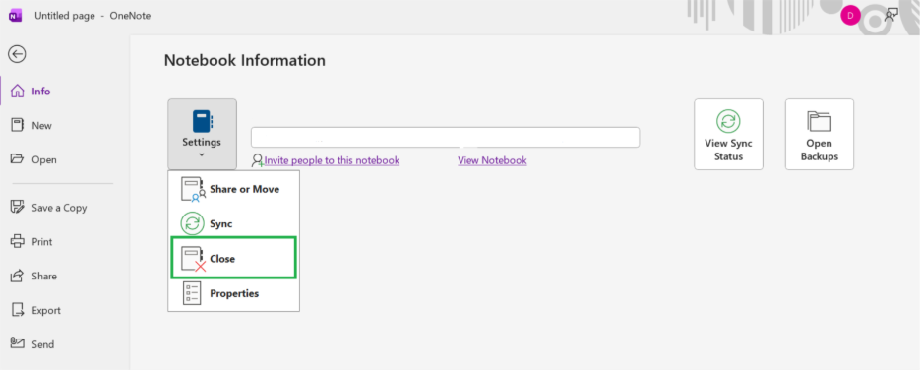Screen dimensions: 921x370
Task: Select Sync from the Settings menu
Action: tap(234, 223)
